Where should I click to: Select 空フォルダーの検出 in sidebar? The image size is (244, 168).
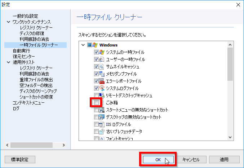(36, 85)
